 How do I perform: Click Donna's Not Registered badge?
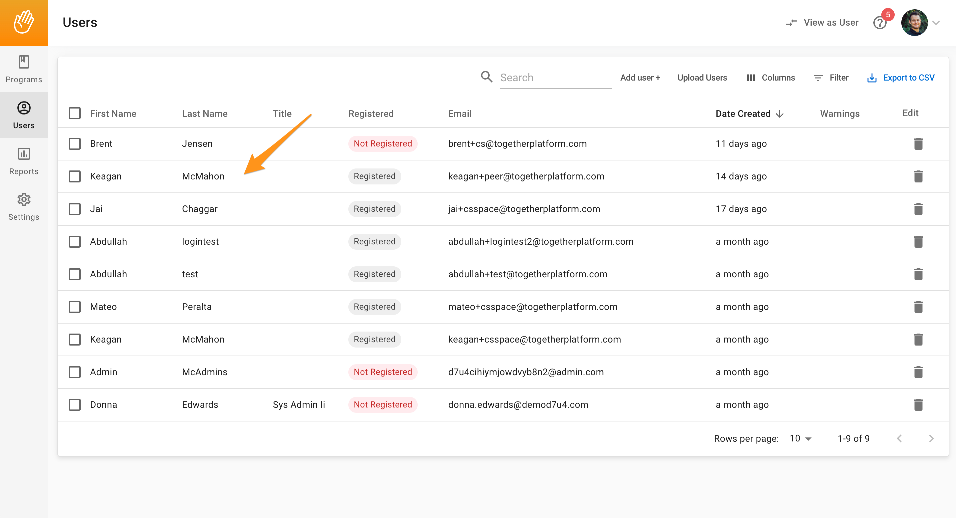pyautogui.click(x=383, y=404)
